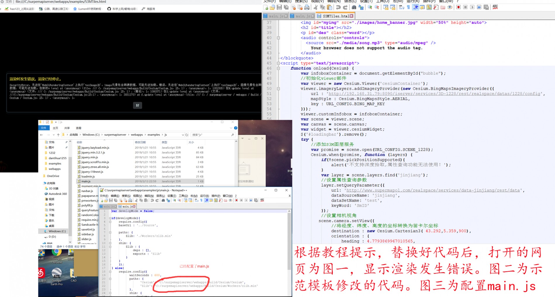Open the hao123 bookmark in the browser bar
This screenshot has width=555, height=297.
click(20, 9)
